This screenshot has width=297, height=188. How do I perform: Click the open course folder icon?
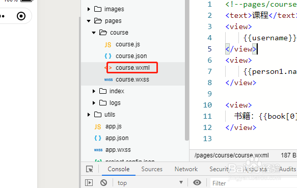pyautogui.click(x=103, y=33)
